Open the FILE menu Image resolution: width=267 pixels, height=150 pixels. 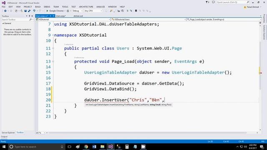pyautogui.click(x=4, y=7)
